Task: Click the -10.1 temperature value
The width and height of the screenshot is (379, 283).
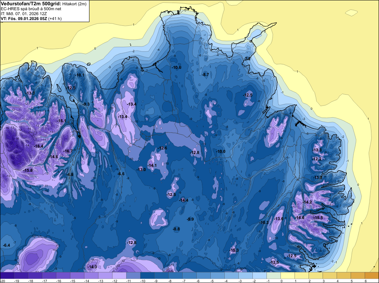Action: click(80, 75)
